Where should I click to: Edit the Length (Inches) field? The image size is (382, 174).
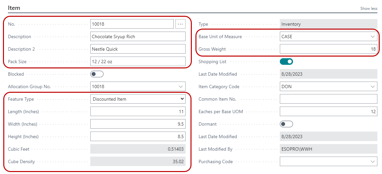pos(138,112)
